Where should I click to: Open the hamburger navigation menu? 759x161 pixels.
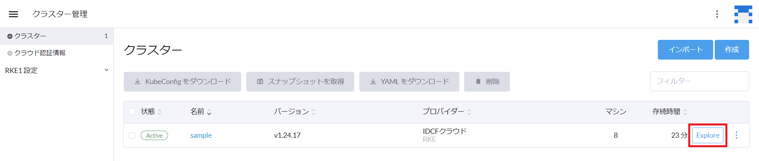[13, 14]
